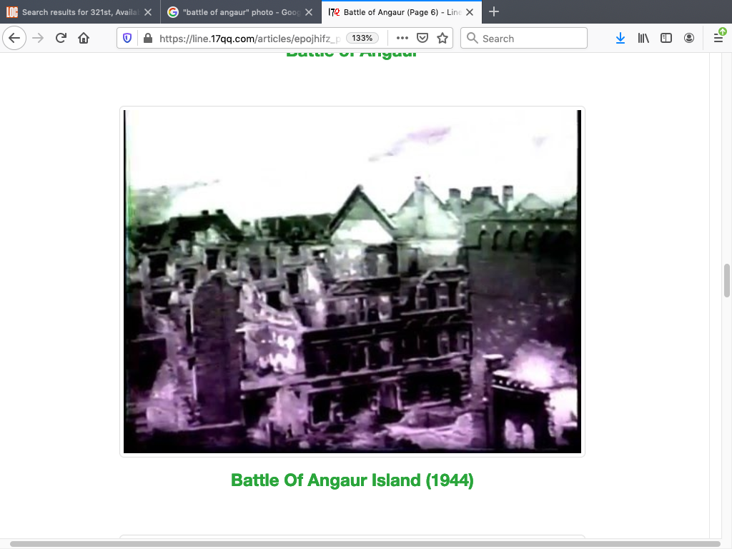Click the browser Back arrow button
Screen dimensions: 732x549
[14, 39]
